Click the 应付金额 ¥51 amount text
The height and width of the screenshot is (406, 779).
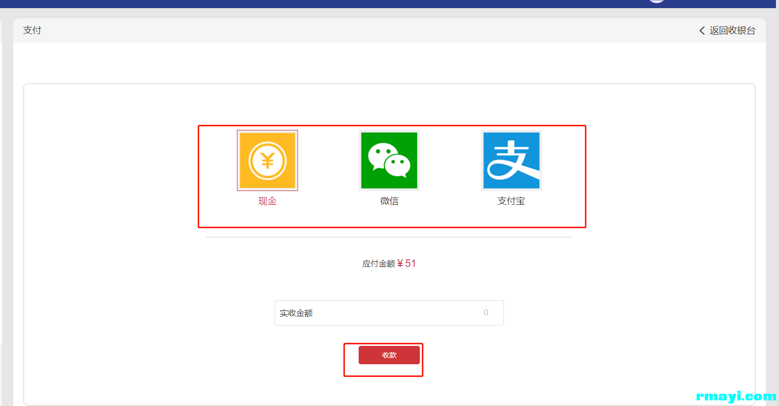click(x=389, y=263)
